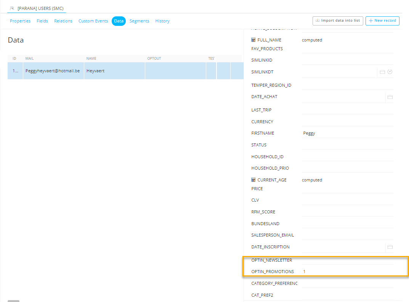Screen dimensions: 409x302
Task: Open calendar picker for DATE_INSCRIPTION field
Action: pyautogui.click(x=390, y=247)
